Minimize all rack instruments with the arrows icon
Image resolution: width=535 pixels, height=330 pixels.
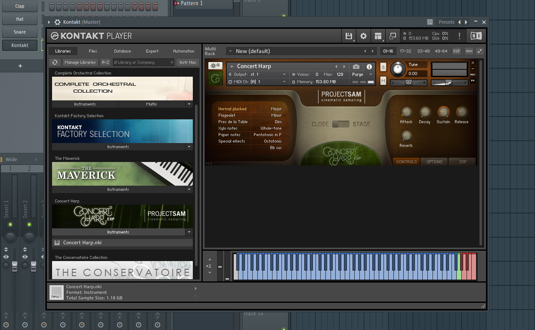[x=480, y=51]
